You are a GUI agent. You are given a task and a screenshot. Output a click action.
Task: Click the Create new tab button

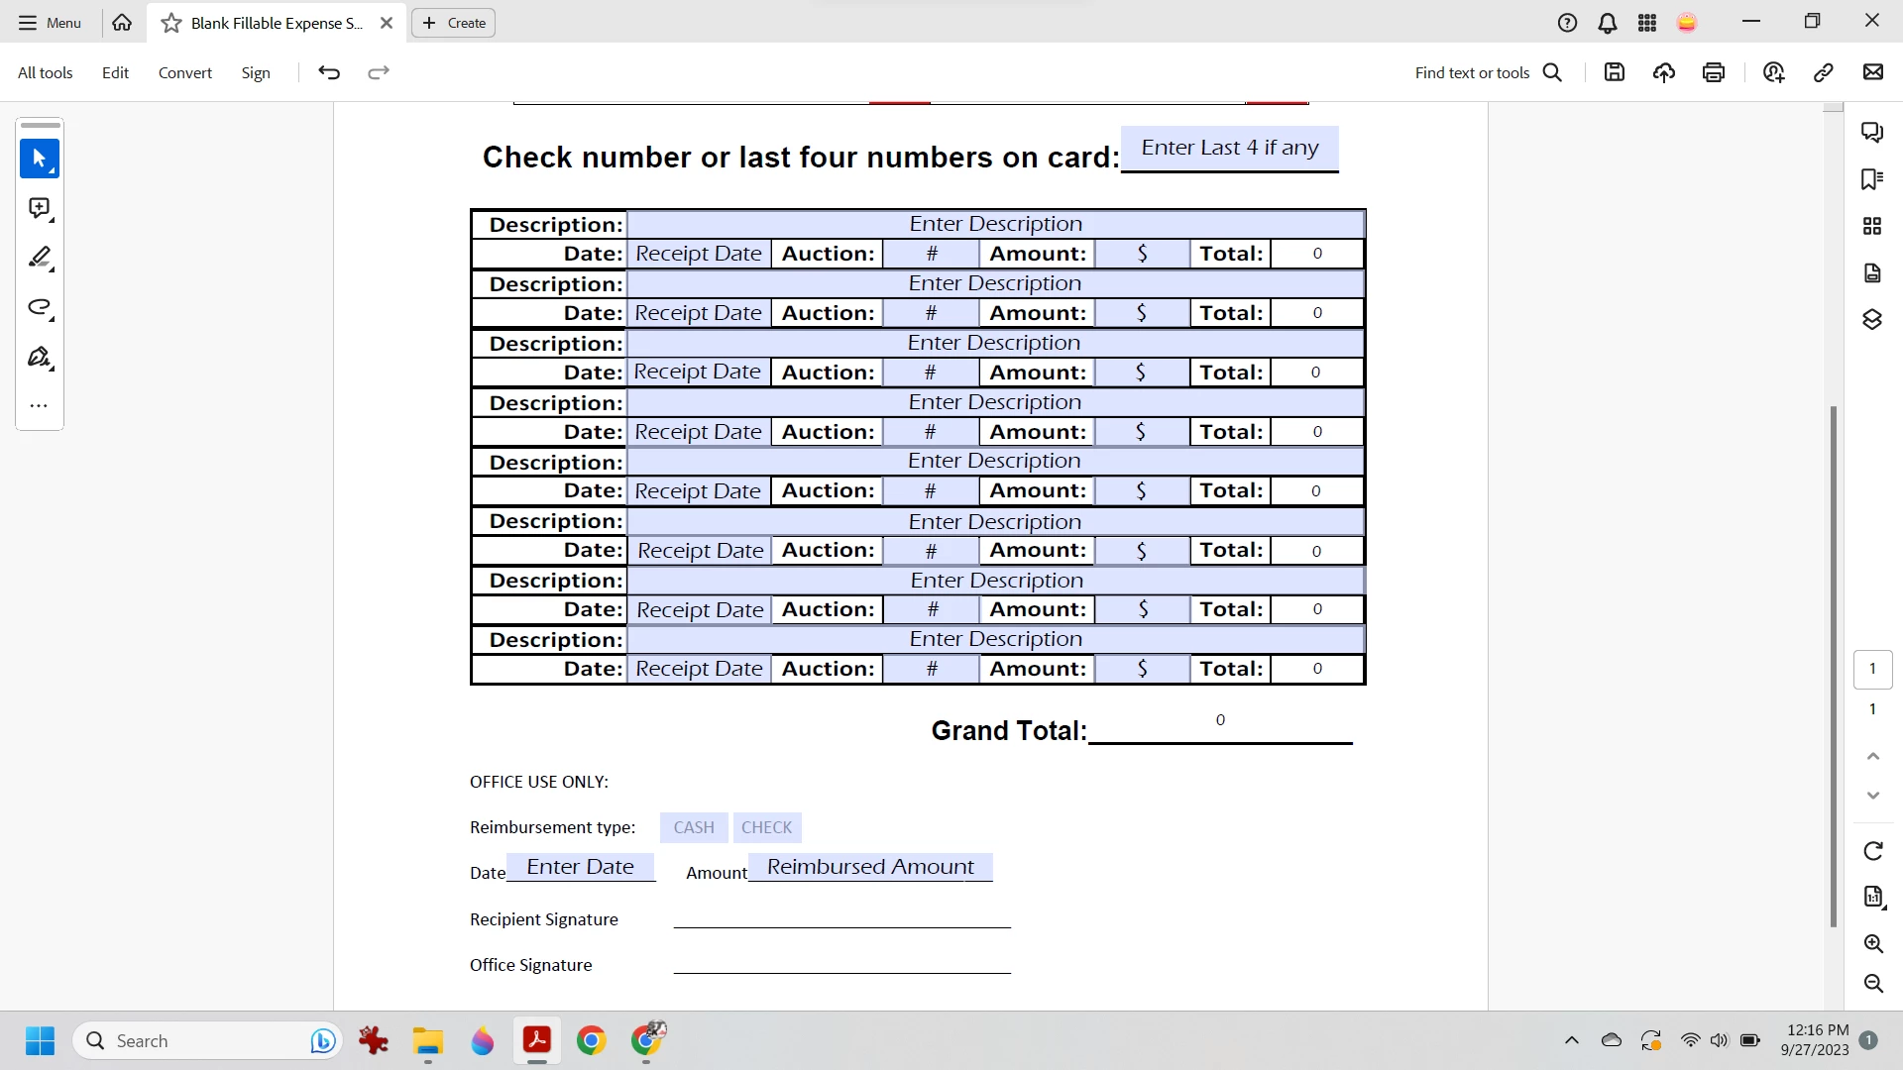coord(454,23)
